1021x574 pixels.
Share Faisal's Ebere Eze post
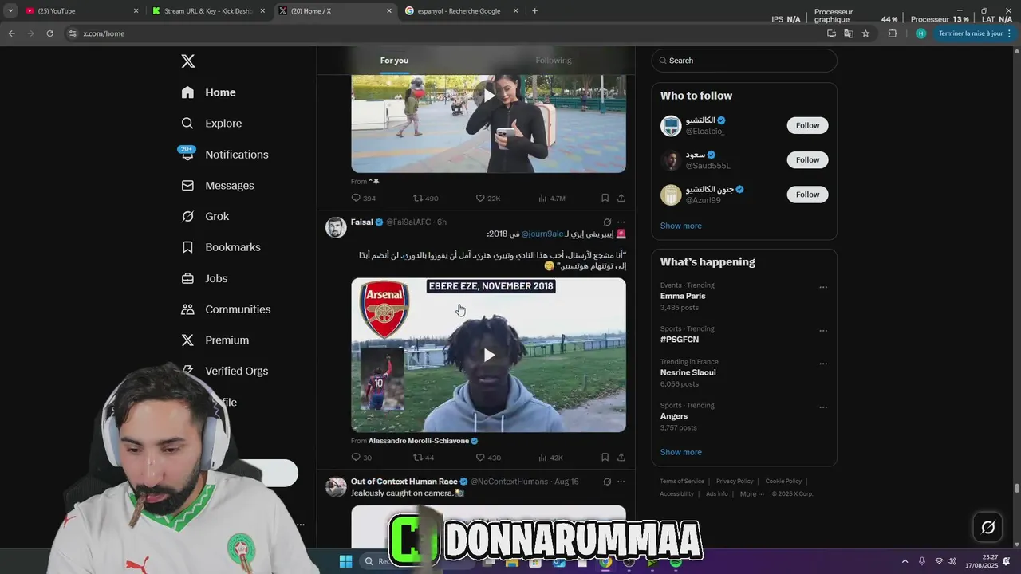[621, 458]
